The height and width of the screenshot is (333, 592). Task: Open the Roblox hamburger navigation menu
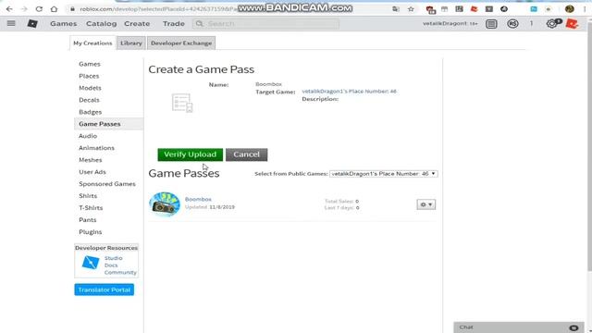[11, 23]
